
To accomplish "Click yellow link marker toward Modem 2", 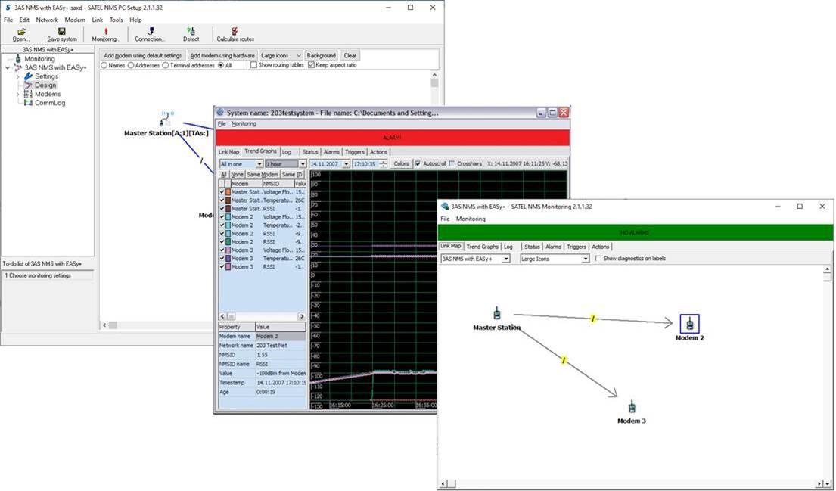I will coord(593,319).
